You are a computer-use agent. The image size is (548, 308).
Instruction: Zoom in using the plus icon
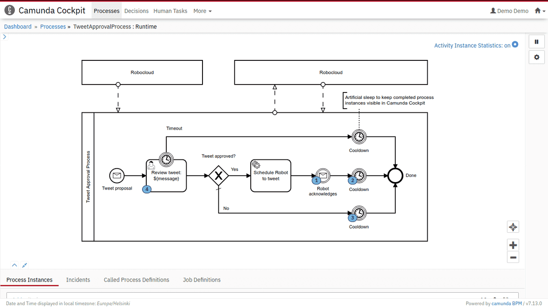coord(513,244)
